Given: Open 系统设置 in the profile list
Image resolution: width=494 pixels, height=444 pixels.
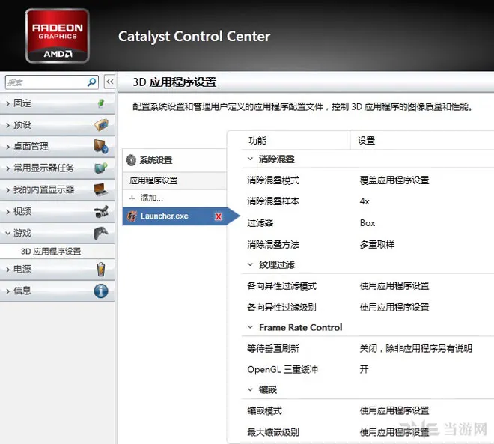Looking at the screenshot, I should point(174,160).
